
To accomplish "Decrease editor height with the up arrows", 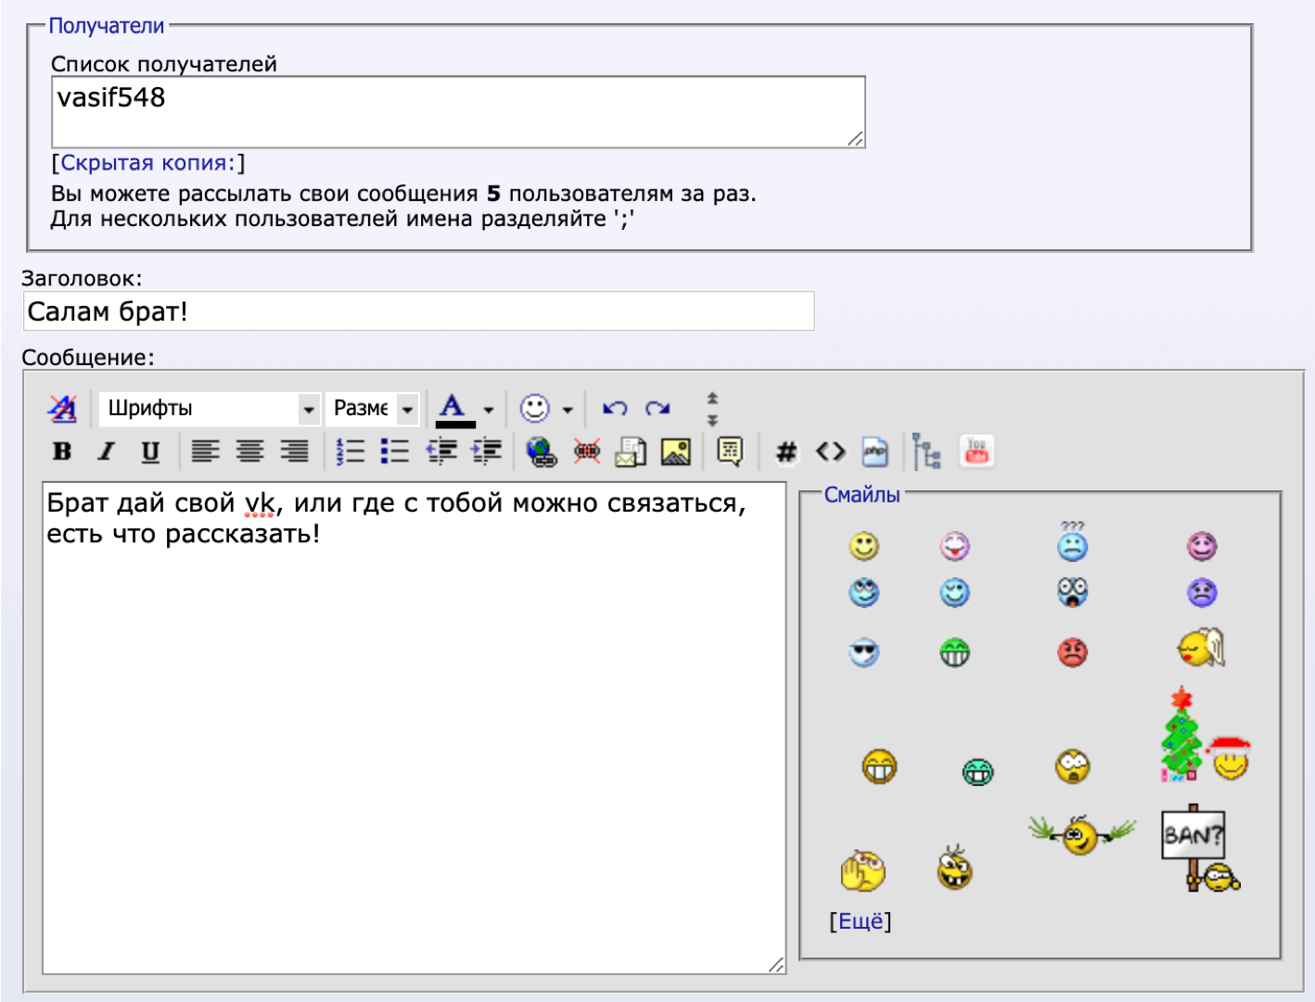I will [x=712, y=398].
